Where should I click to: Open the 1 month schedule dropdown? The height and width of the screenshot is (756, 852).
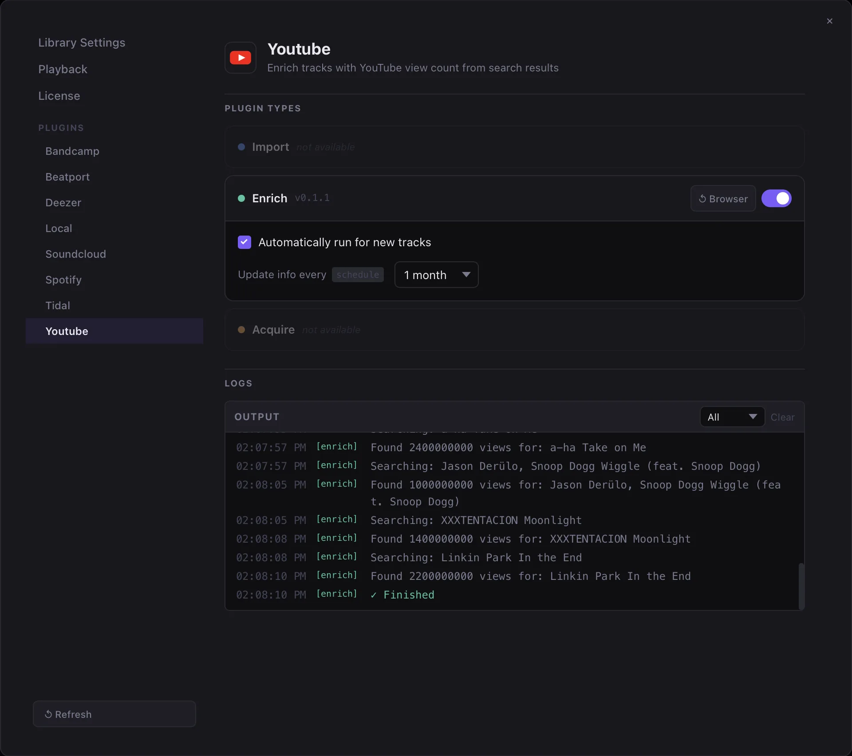(x=436, y=275)
